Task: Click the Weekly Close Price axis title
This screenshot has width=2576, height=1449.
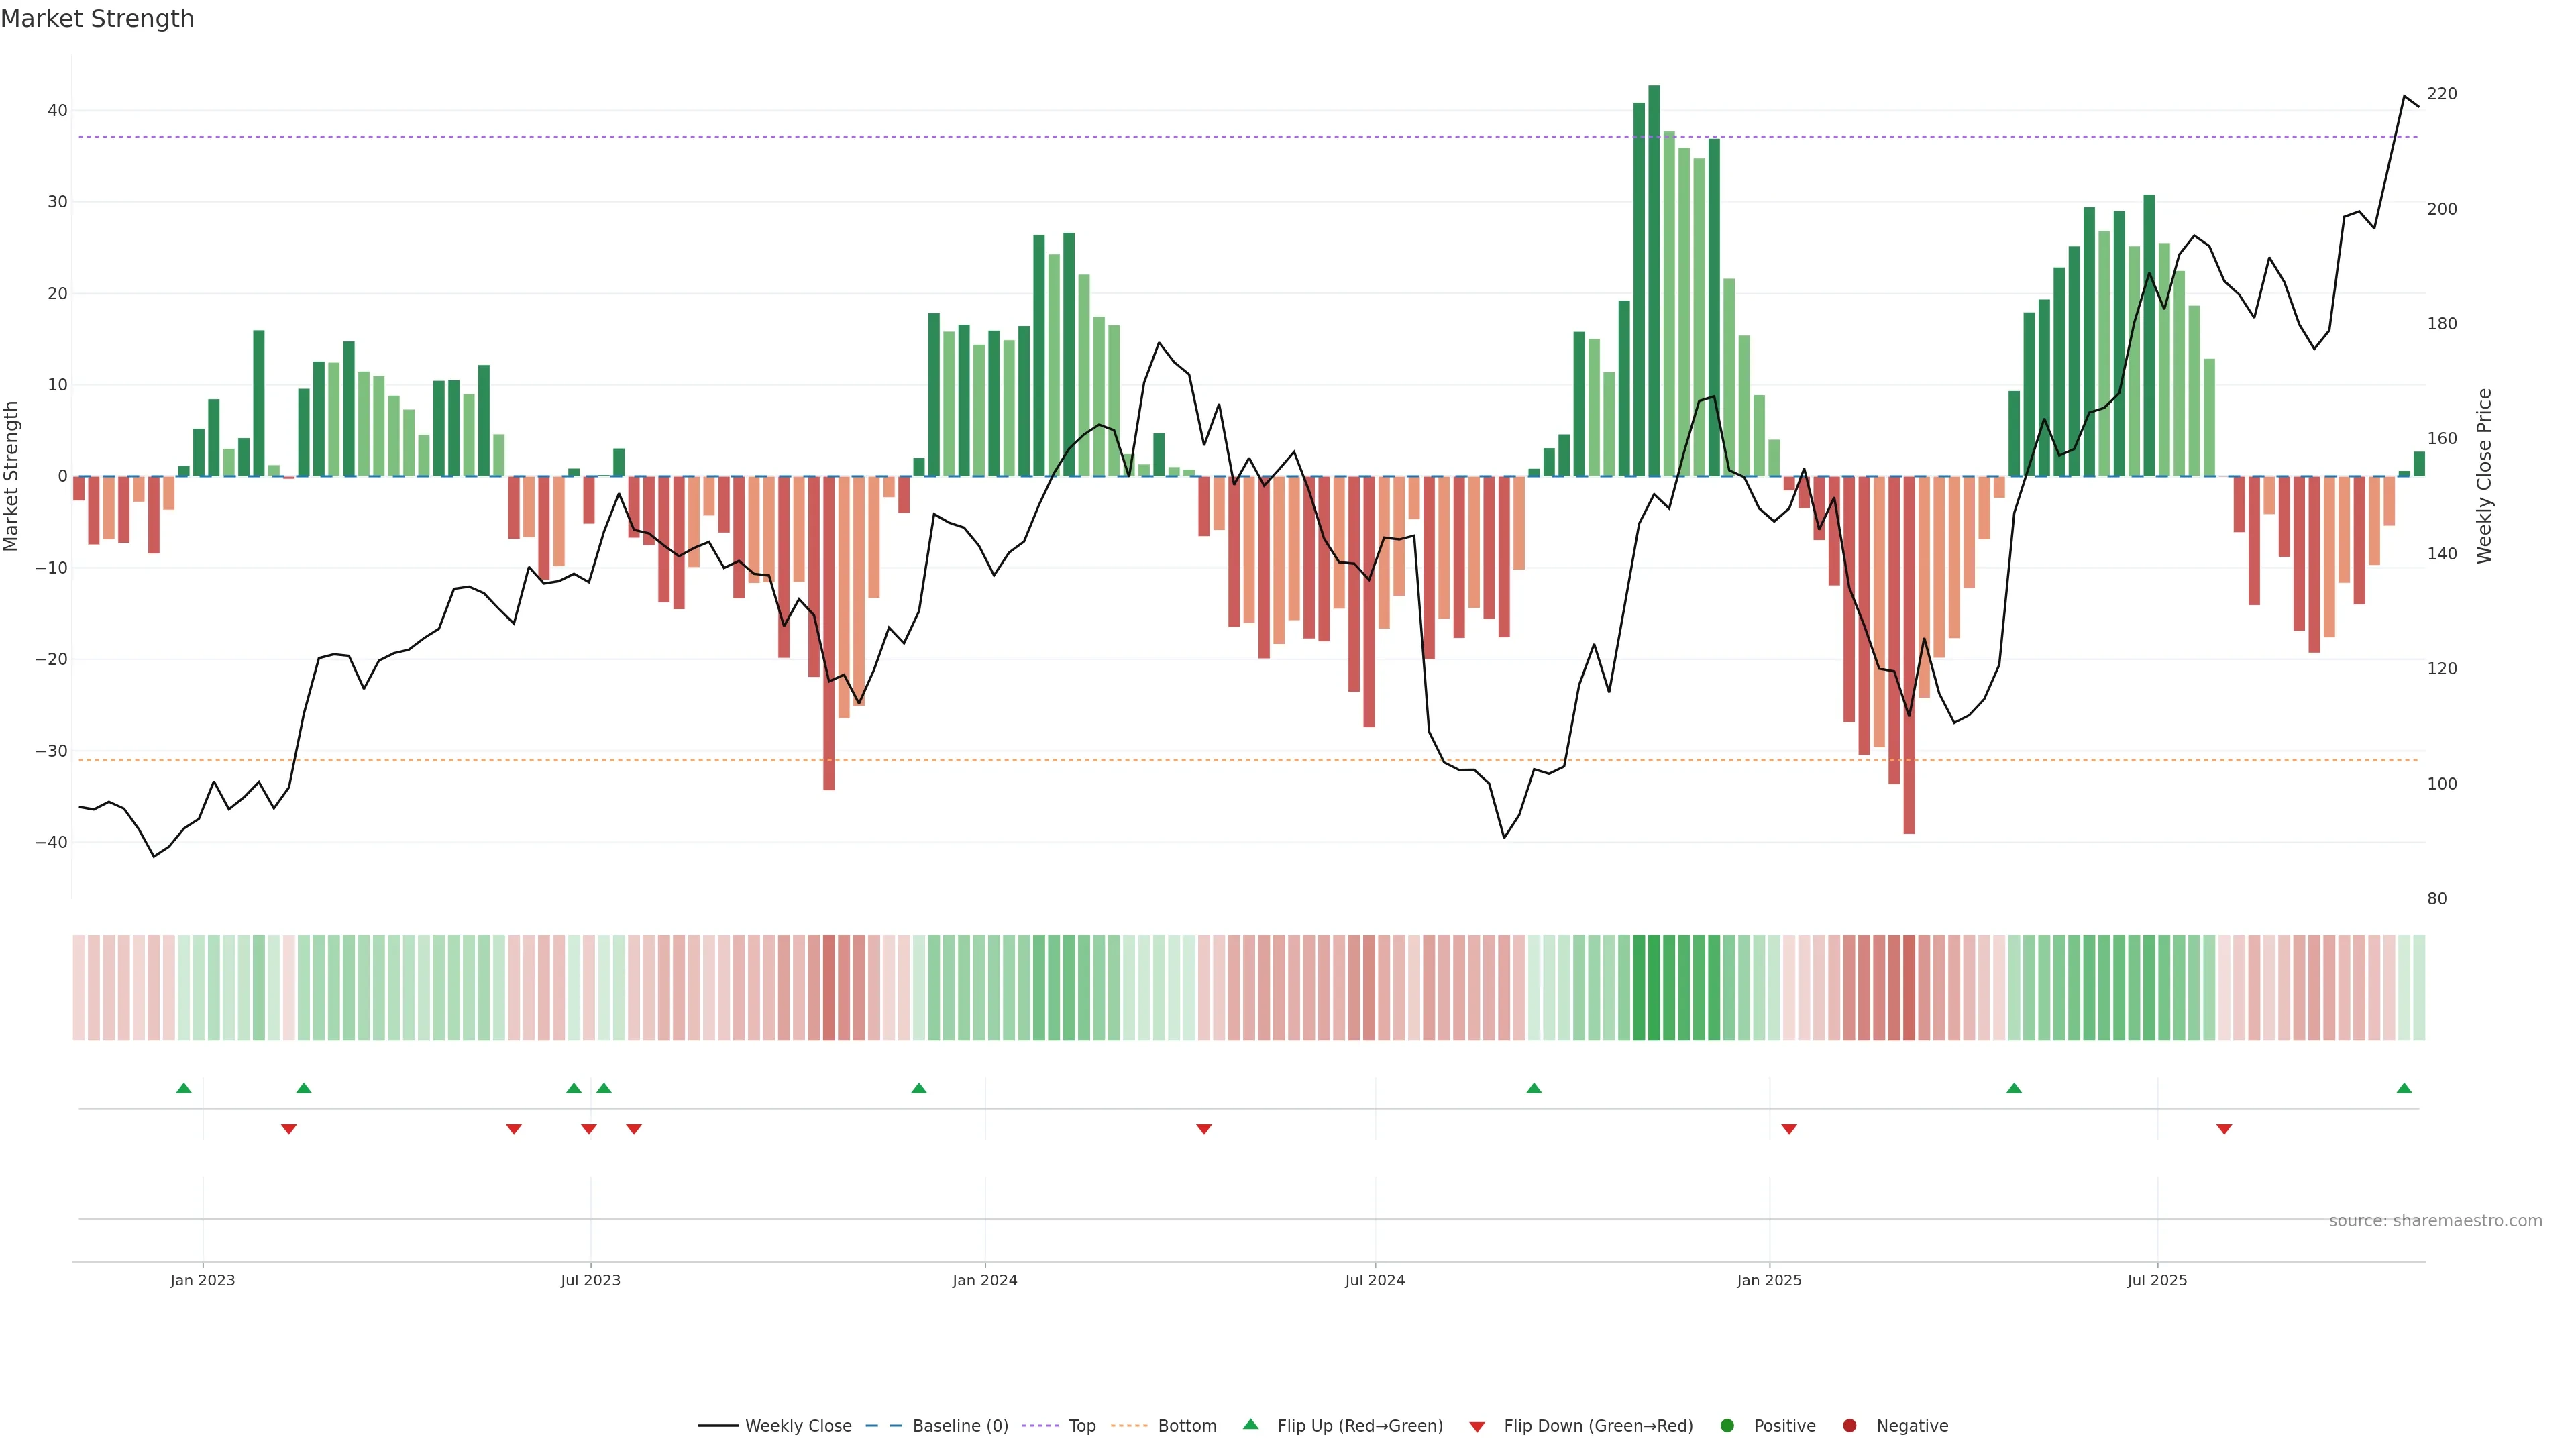Action: pos(2484,476)
